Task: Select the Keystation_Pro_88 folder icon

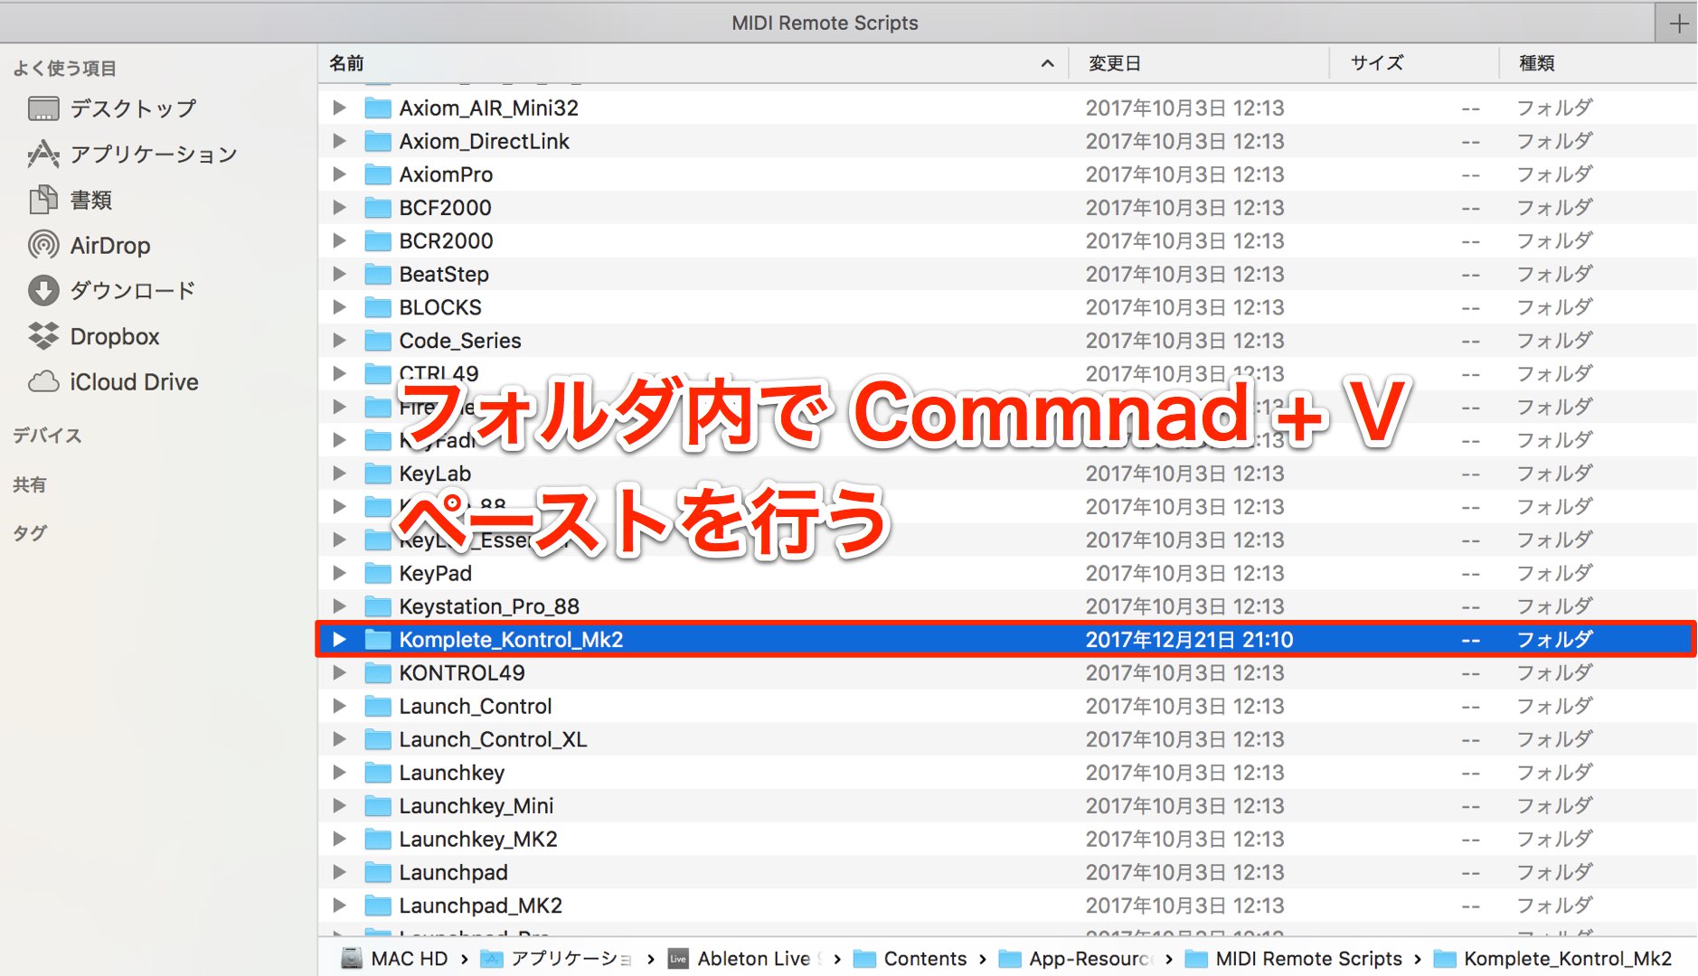Action: tap(378, 606)
